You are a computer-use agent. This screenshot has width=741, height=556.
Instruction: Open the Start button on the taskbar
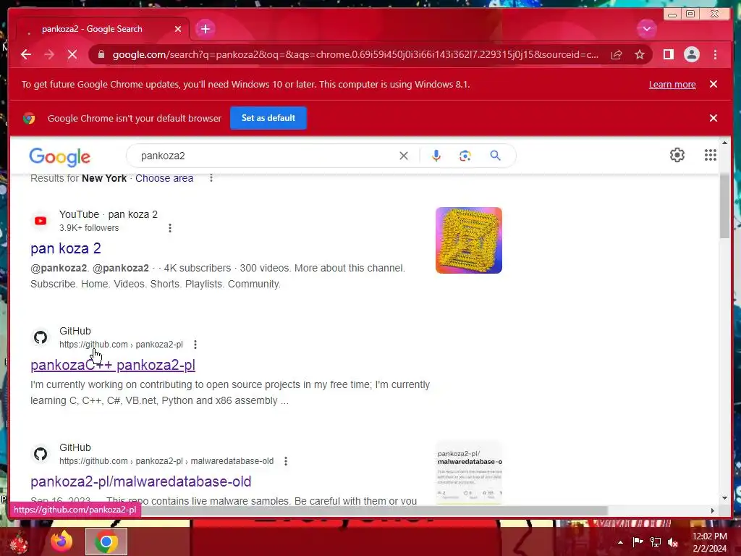19,543
